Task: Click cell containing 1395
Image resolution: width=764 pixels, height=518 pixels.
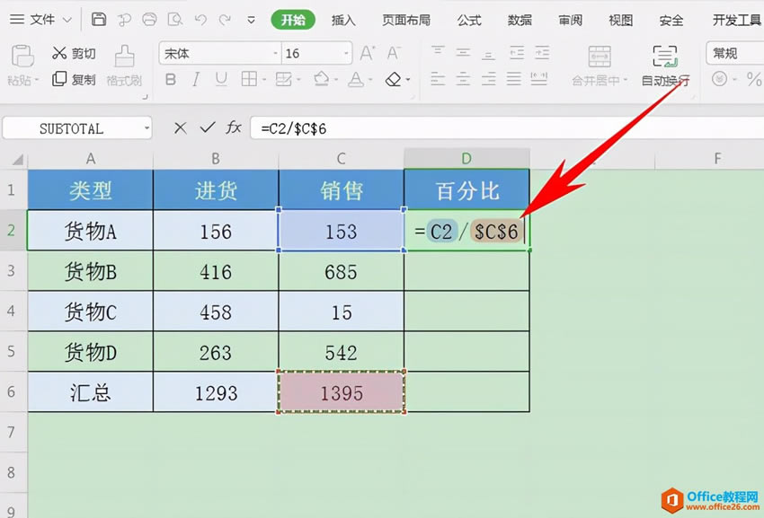Action: pos(341,392)
